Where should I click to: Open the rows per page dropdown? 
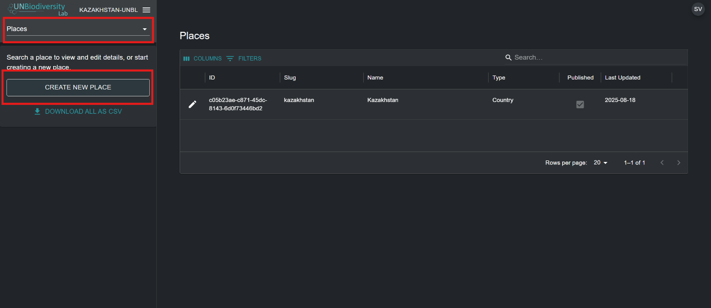pyautogui.click(x=601, y=162)
